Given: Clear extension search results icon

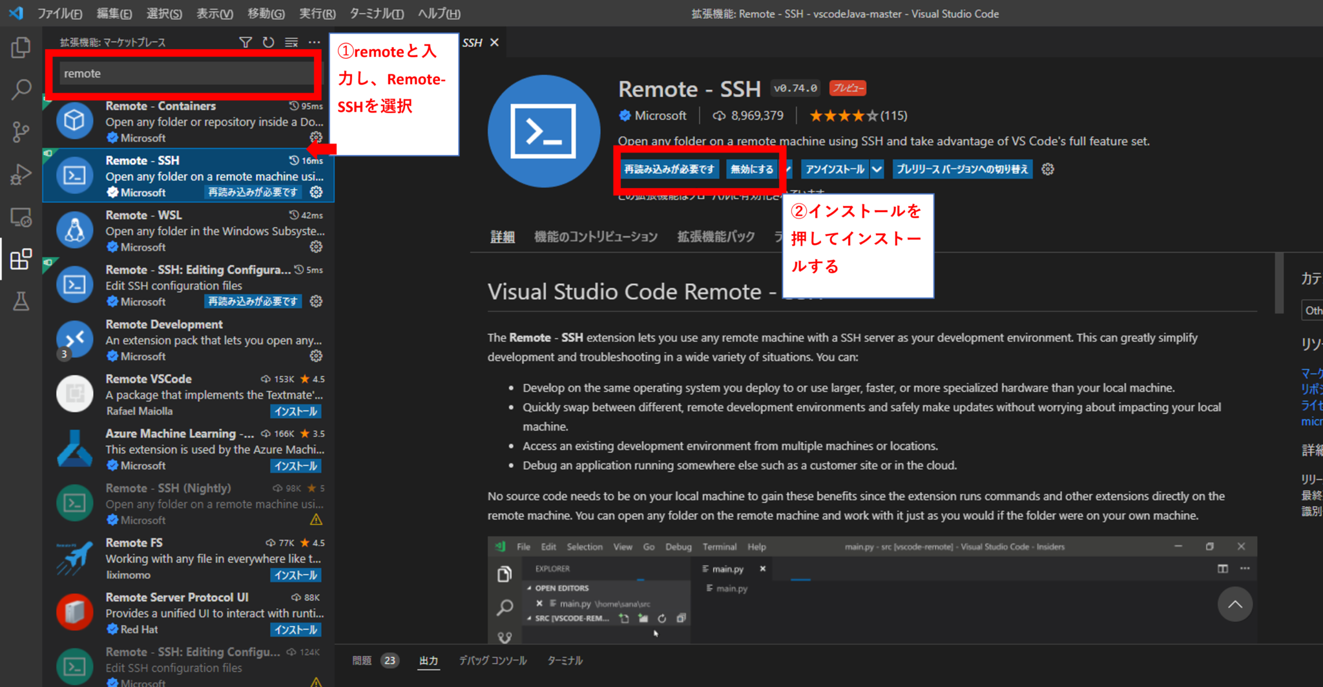Looking at the screenshot, I should (291, 42).
